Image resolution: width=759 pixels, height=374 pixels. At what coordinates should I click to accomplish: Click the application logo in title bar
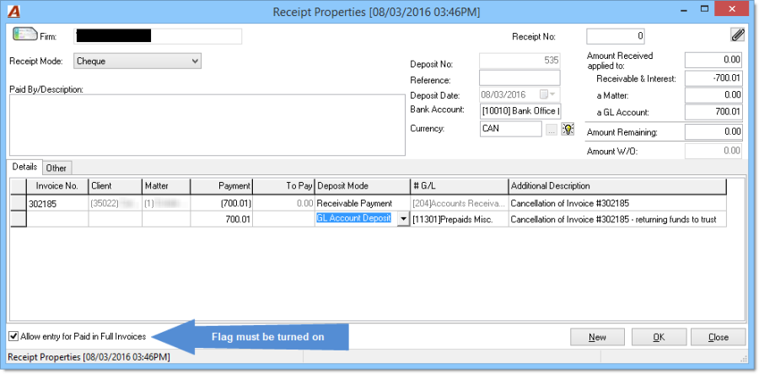(15, 11)
